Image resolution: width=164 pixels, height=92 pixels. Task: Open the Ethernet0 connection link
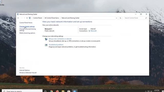pos(94,31)
